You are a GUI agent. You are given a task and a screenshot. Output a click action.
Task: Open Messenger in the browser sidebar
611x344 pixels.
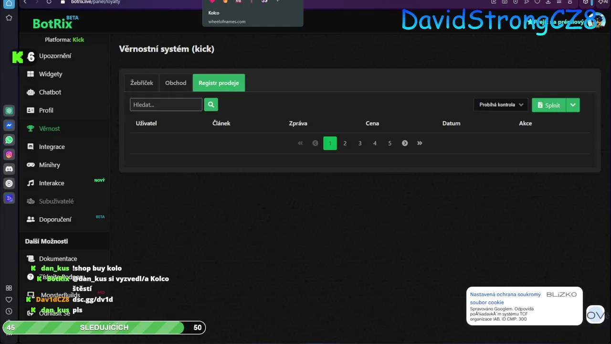[x=9, y=125]
